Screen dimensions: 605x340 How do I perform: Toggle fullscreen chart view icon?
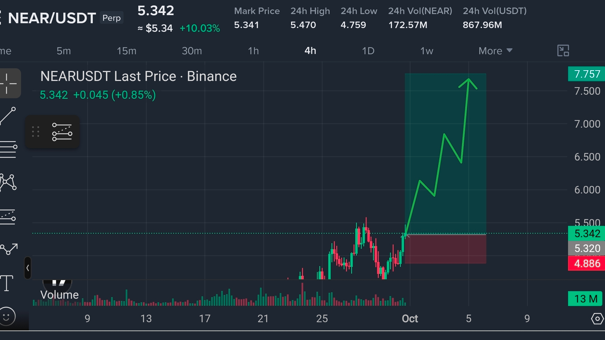coord(563,51)
